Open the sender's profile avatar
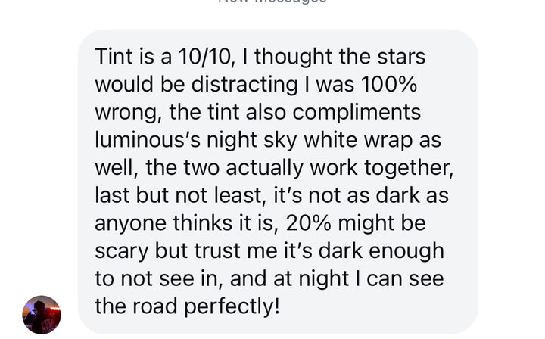 (42, 314)
